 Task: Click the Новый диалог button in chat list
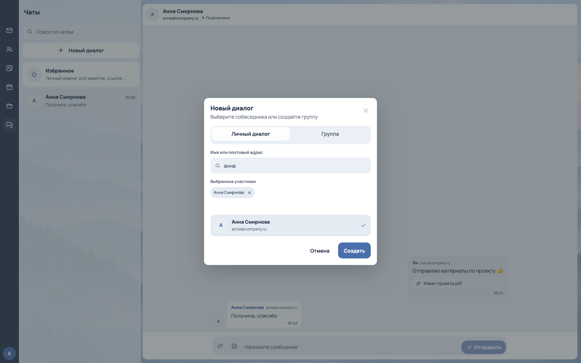[x=81, y=50]
